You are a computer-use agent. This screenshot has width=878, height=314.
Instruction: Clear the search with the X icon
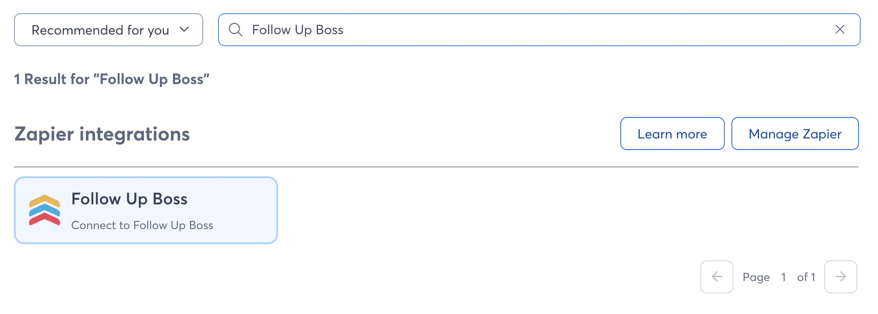point(840,29)
